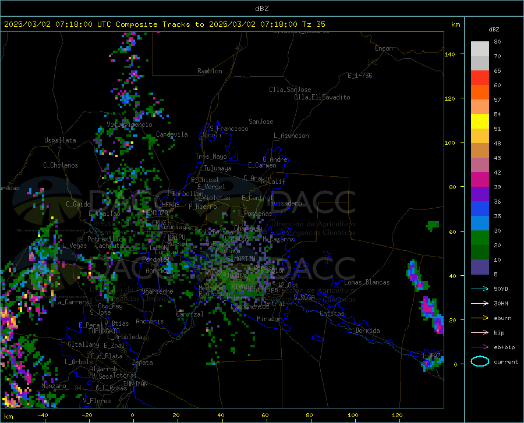Image resolution: width=524 pixels, height=423 pixels.
Task: Click the Clla.El_Cavadito label
Action: point(322,97)
